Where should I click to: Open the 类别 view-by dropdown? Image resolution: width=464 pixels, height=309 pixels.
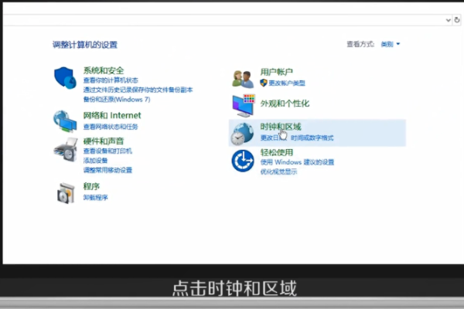pos(390,44)
